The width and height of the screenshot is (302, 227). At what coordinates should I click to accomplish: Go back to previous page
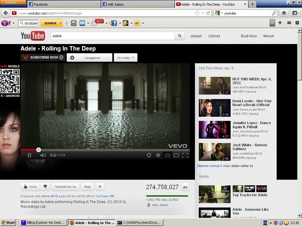pyautogui.click(x=6, y=13)
